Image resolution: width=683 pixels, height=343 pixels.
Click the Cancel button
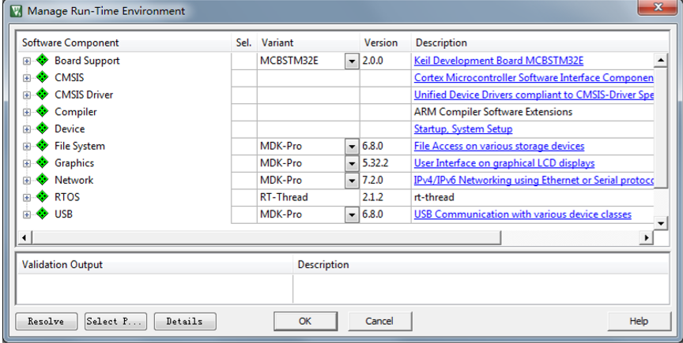pyautogui.click(x=379, y=321)
